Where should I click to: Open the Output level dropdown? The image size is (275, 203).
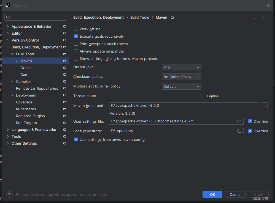click(181, 67)
